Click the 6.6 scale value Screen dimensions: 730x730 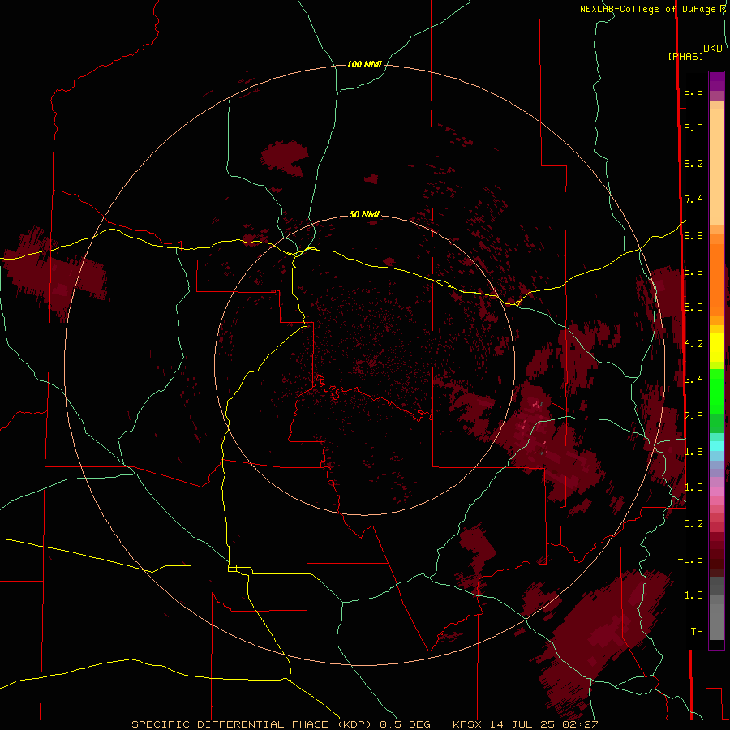pyautogui.click(x=693, y=235)
